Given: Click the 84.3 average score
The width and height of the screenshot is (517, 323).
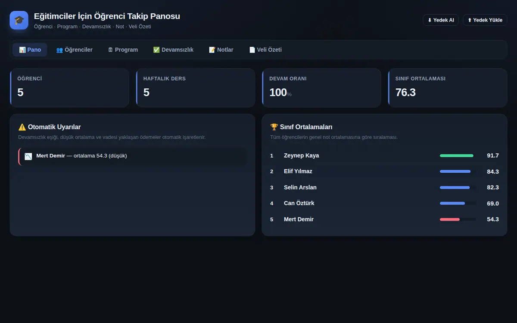Looking at the screenshot, I should tap(493, 171).
